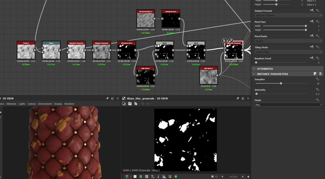The height and width of the screenshot is (179, 325).
Task: Select the Warp node
Action: click(x=51, y=50)
